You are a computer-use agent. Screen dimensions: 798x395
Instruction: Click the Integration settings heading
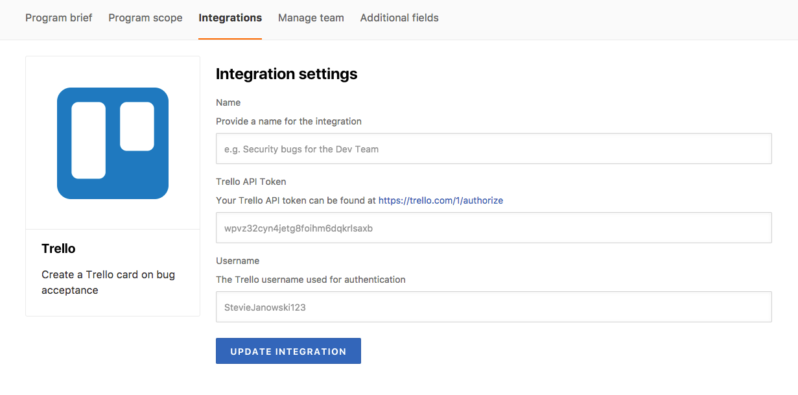coord(287,74)
